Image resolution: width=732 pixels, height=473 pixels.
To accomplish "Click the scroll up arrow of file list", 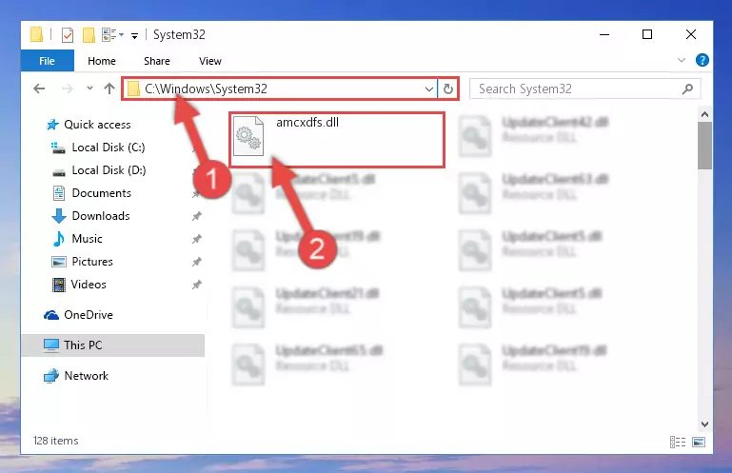I will (705, 114).
